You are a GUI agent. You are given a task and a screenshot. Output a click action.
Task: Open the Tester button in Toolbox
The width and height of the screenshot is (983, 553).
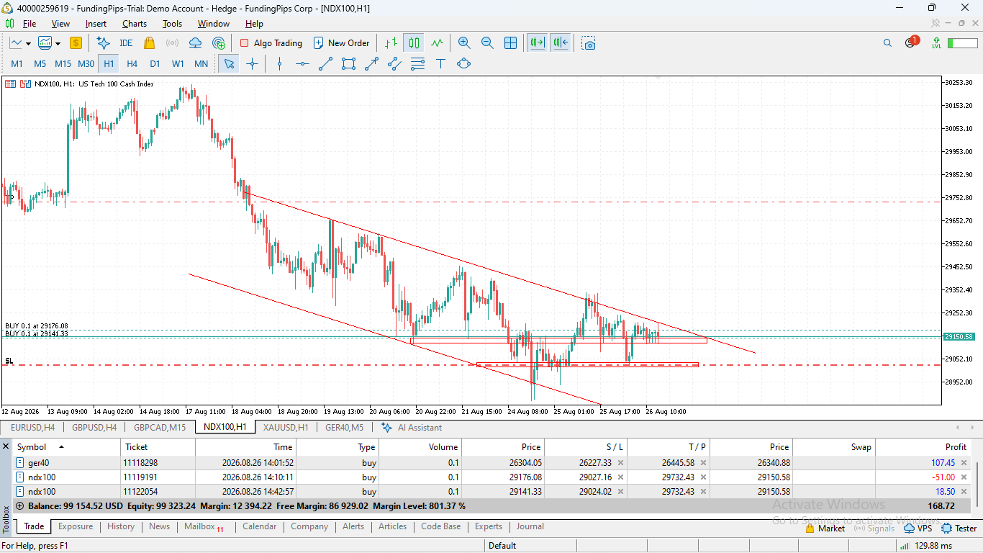[958, 529]
